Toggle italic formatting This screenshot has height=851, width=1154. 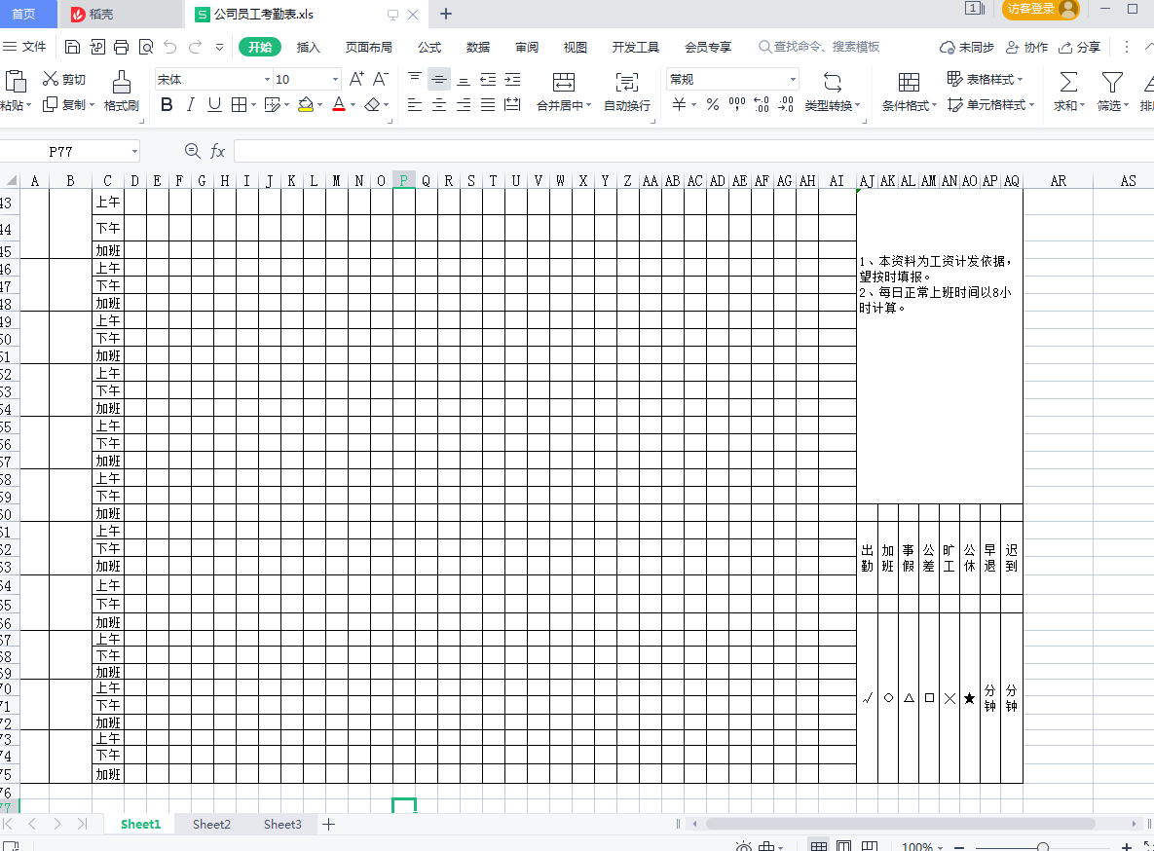191,105
